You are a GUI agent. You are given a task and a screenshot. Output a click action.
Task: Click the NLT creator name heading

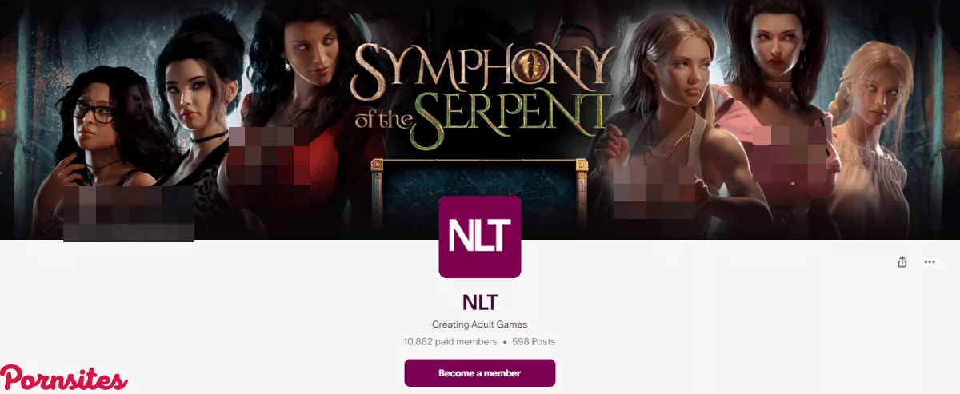click(480, 302)
